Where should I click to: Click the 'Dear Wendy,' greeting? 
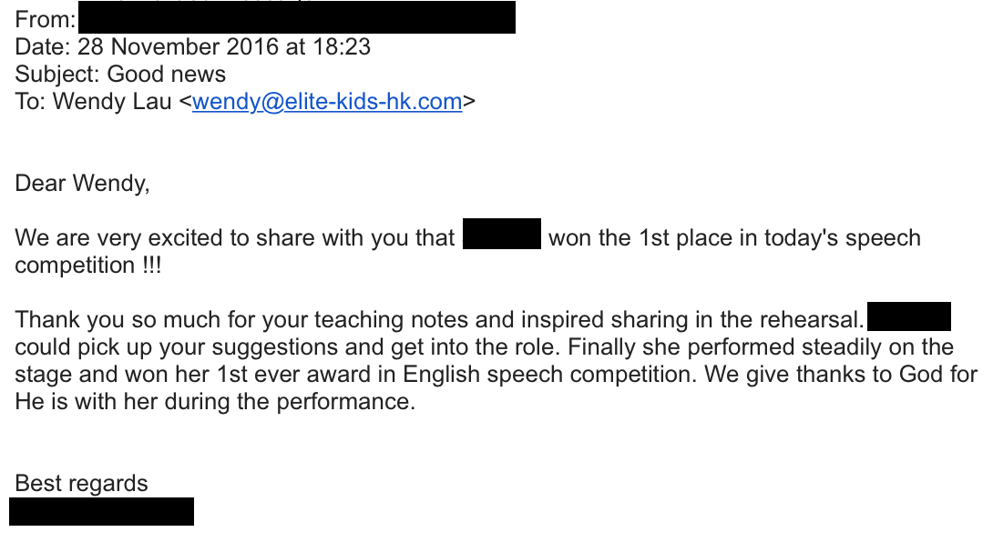pos(82,184)
